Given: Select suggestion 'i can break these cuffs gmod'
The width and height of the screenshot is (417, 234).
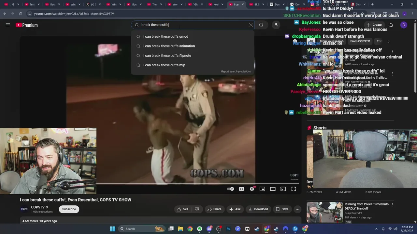Looking at the screenshot, I should (x=193, y=36).
